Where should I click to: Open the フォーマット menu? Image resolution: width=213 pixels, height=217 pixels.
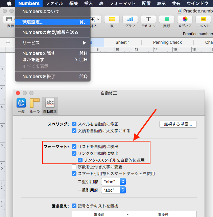click(122, 3)
